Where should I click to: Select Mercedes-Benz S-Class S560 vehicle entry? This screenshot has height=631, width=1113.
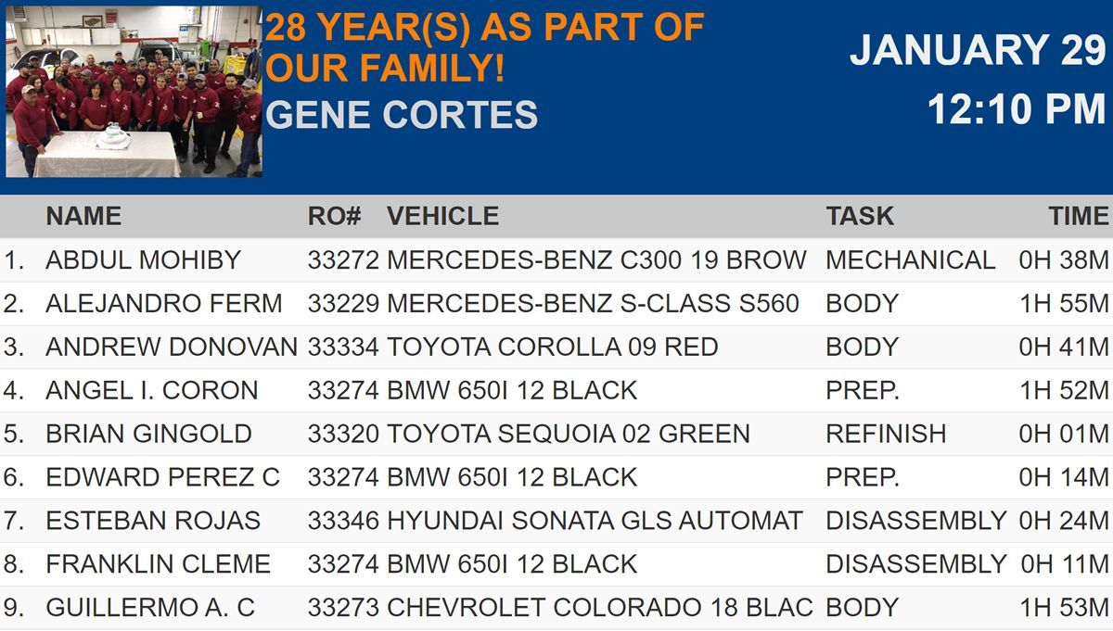(x=593, y=304)
